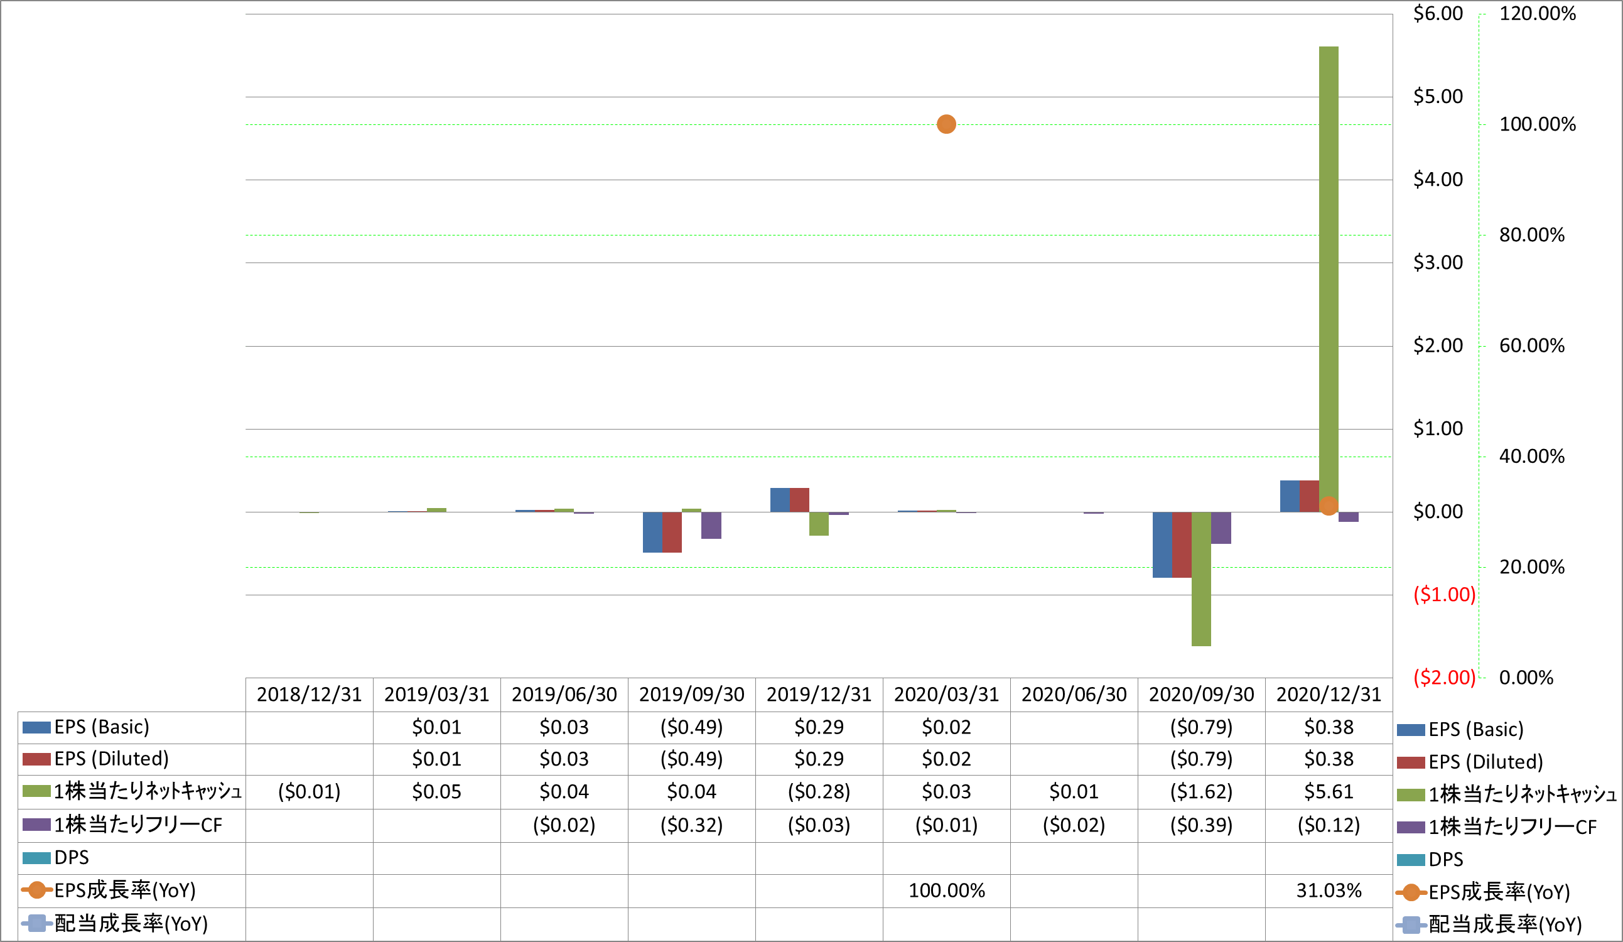Click the 2019/03/31 date header

point(436,695)
